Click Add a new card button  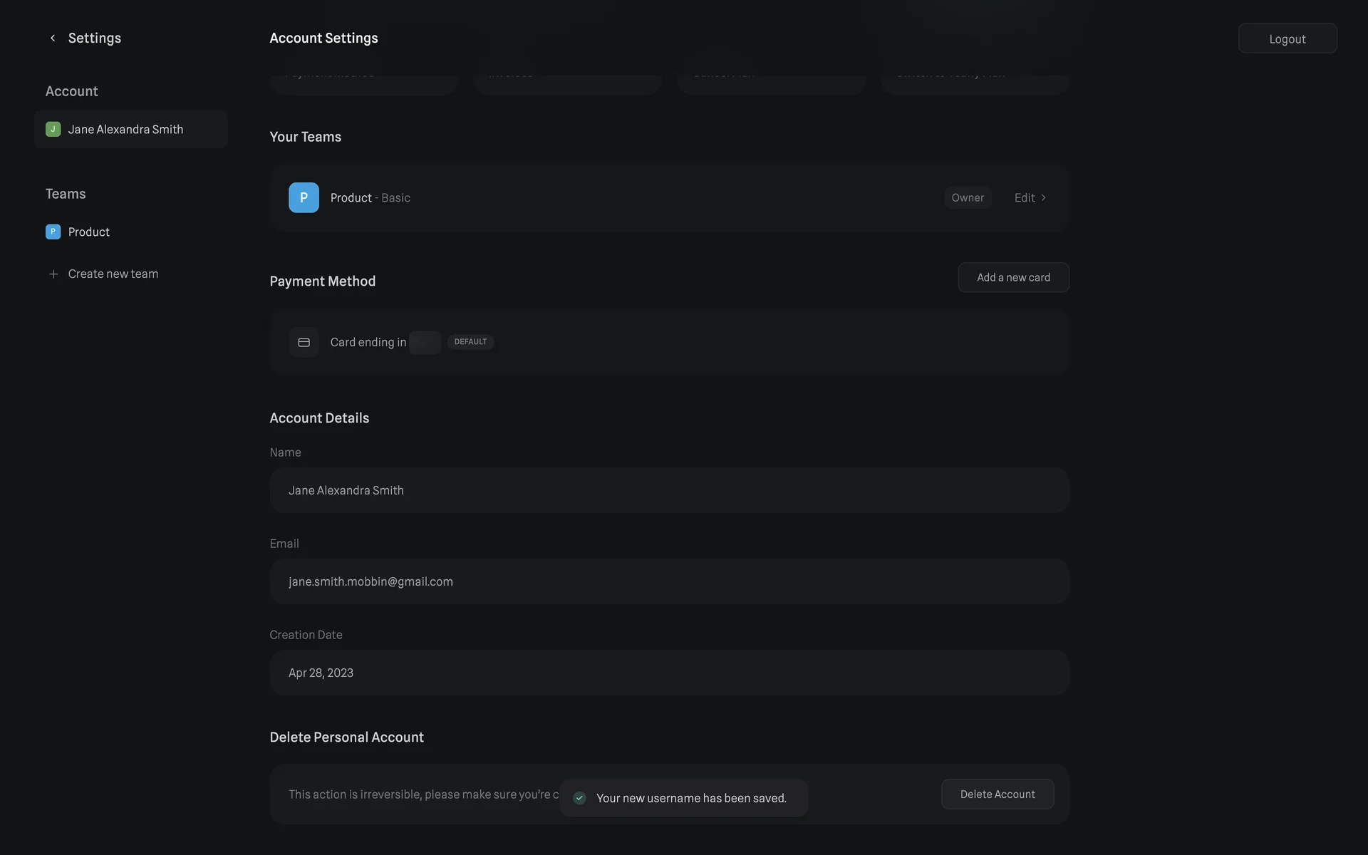[x=1013, y=278]
